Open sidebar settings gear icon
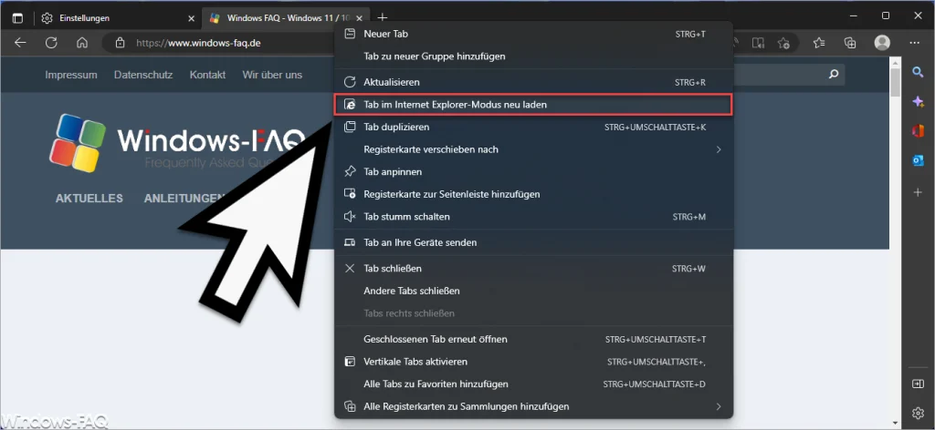Viewport: 935px width, 430px height. (x=918, y=413)
